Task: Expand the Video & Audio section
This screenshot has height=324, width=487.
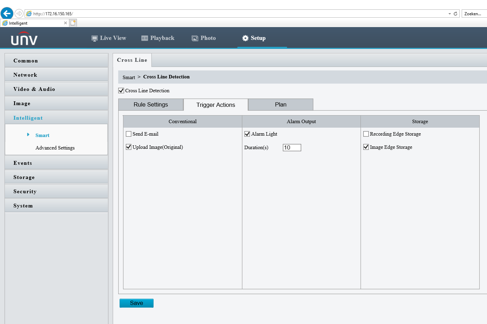Action: pos(56,89)
